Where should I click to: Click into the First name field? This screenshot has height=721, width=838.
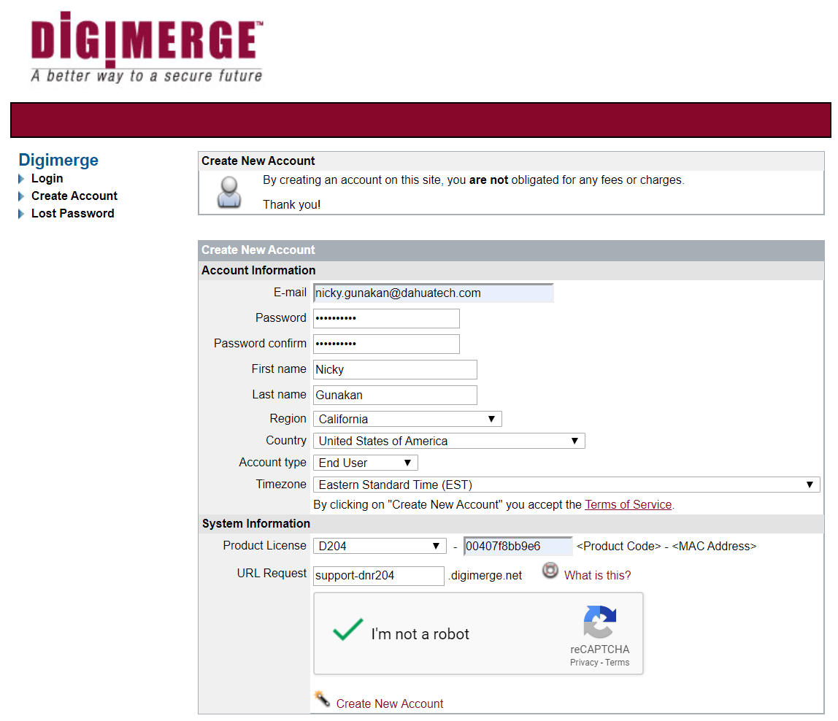point(395,370)
